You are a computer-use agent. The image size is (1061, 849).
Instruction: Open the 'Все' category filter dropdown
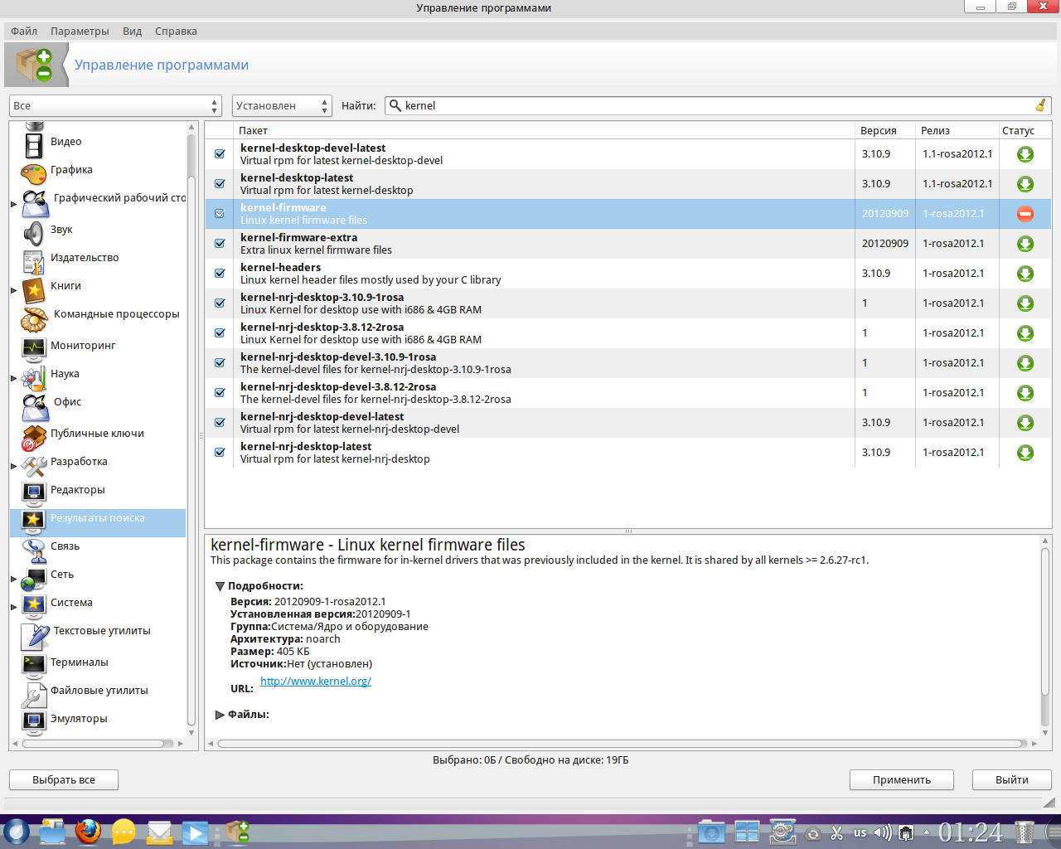pyautogui.click(x=115, y=106)
